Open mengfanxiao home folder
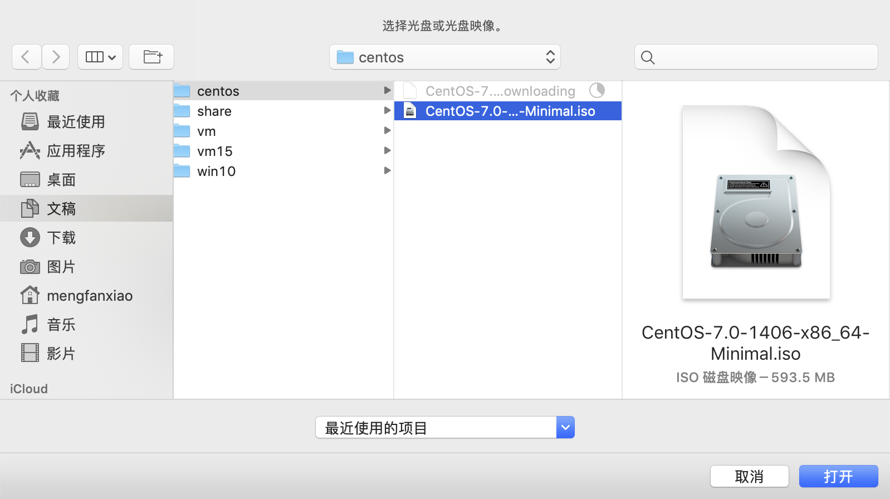The height and width of the screenshot is (499, 890). [89, 296]
